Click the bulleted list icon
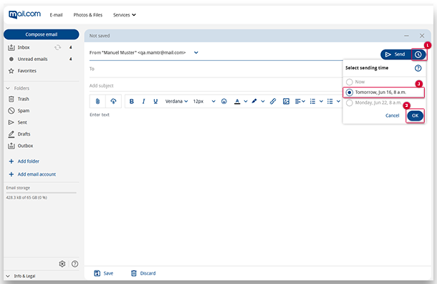 [330, 101]
